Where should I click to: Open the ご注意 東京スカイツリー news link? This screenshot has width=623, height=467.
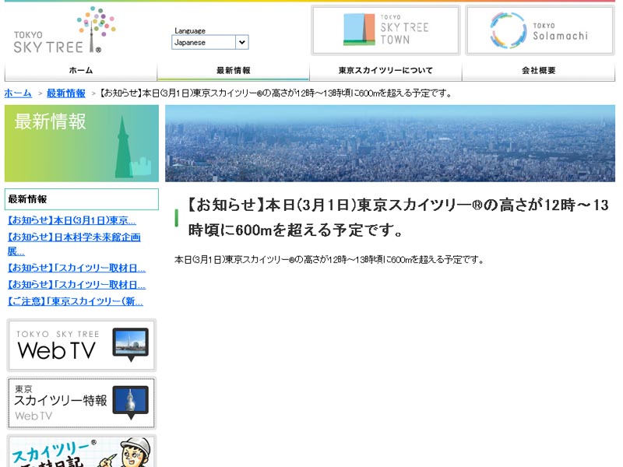pyautogui.click(x=76, y=301)
